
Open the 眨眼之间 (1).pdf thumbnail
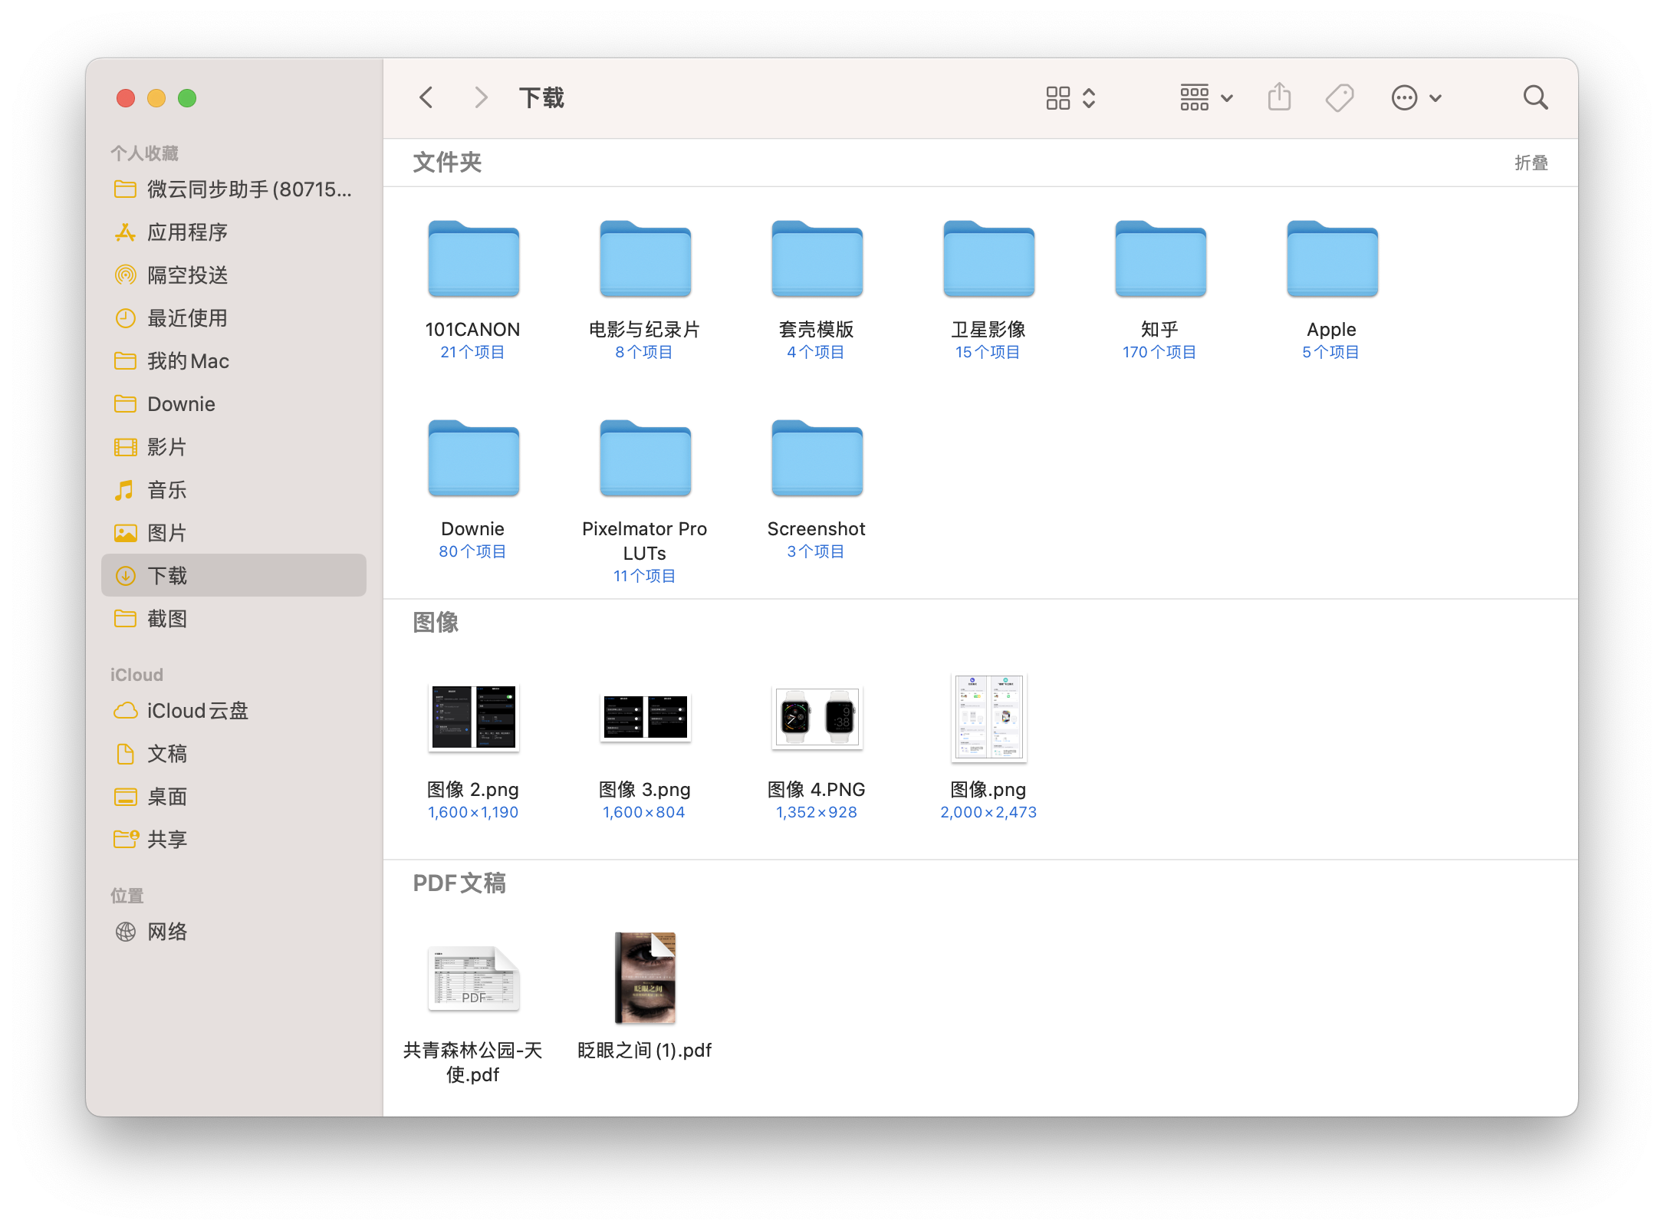point(644,978)
